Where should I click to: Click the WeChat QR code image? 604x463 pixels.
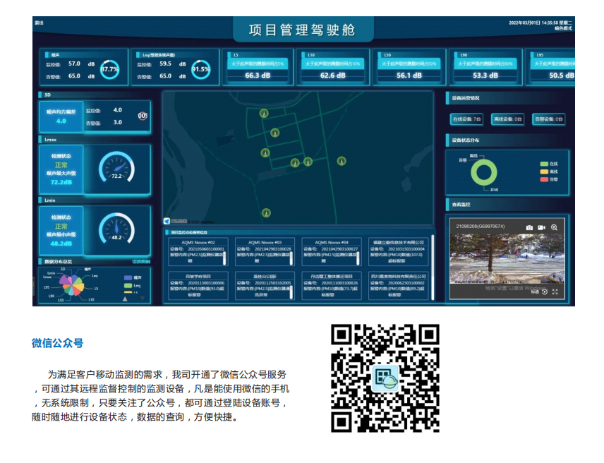tap(385, 378)
